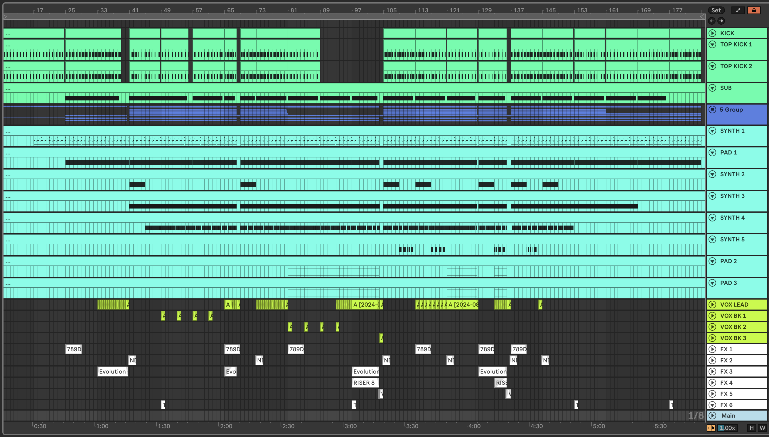Click bar 105 in the beat ruler
The height and width of the screenshot is (437, 769).
click(x=391, y=10)
